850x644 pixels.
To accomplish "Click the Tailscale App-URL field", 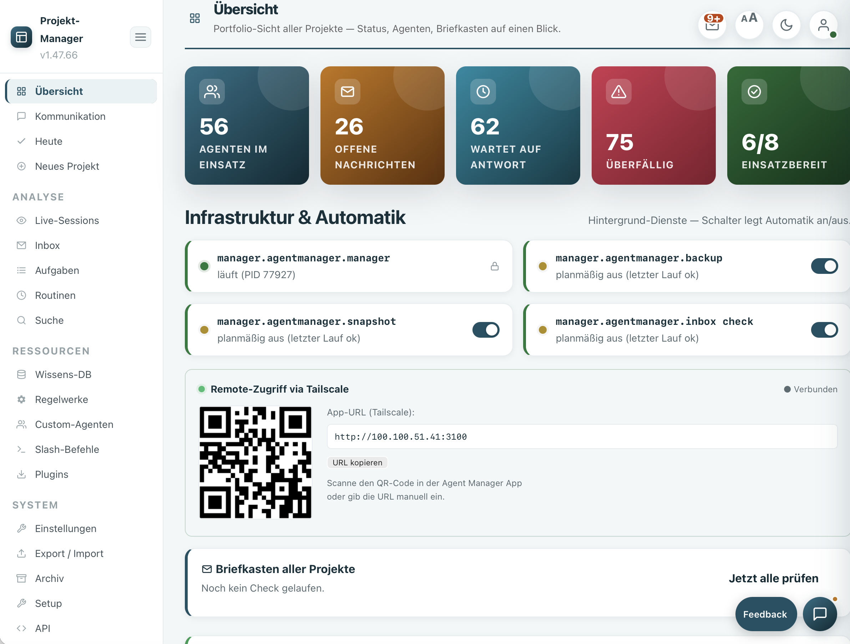I will (x=582, y=436).
